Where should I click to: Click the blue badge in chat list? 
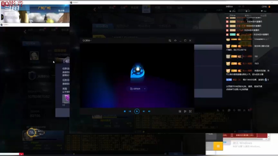pos(229,80)
